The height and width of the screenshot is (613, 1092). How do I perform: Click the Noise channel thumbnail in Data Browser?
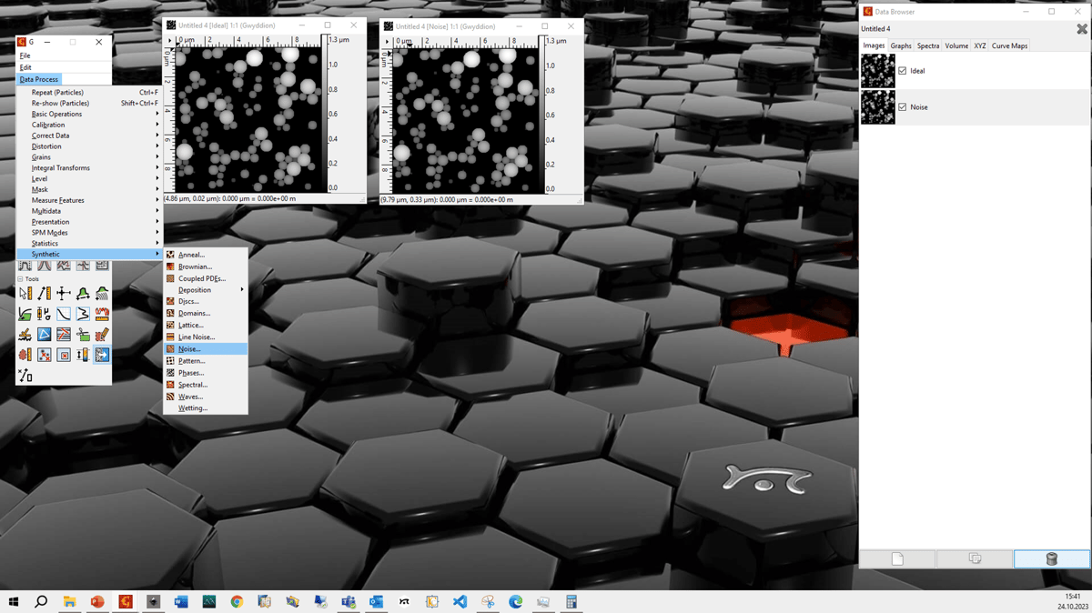878,107
